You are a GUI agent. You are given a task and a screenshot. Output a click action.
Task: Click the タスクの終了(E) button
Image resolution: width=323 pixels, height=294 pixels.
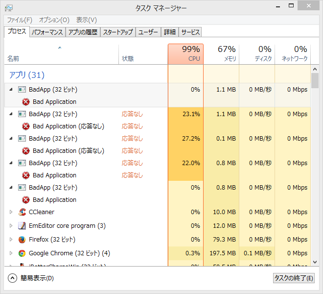click(x=294, y=278)
